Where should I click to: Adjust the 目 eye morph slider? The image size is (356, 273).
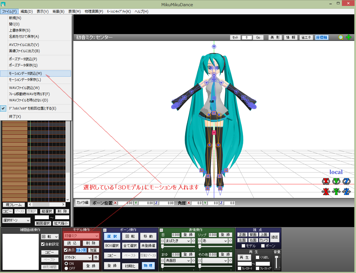click(x=178, y=246)
